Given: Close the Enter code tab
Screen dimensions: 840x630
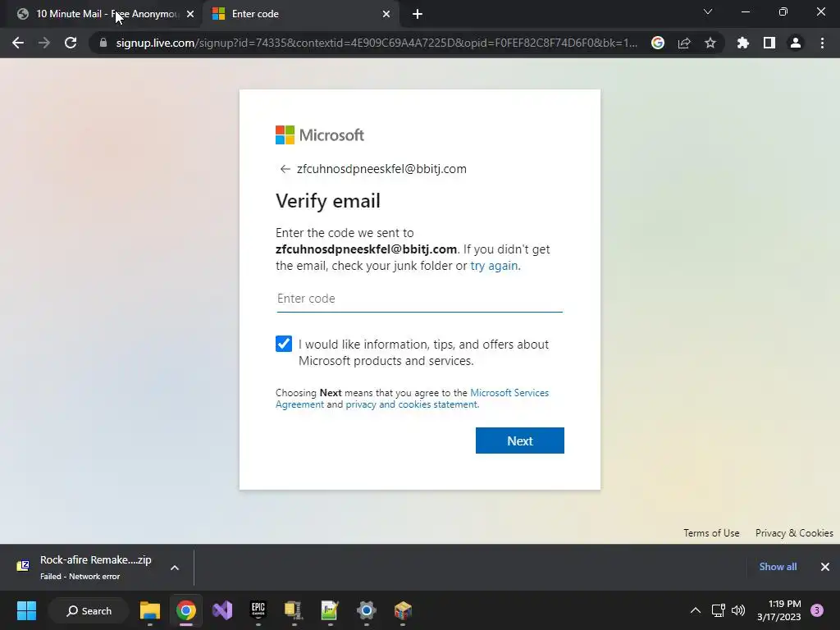Looking at the screenshot, I should [x=386, y=14].
